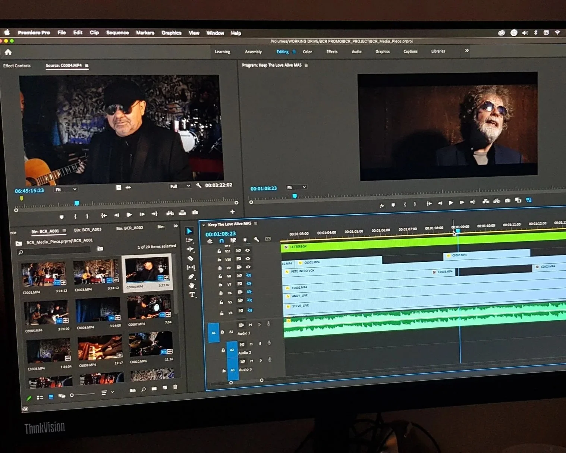Enable Snap in the timeline

point(222,241)
